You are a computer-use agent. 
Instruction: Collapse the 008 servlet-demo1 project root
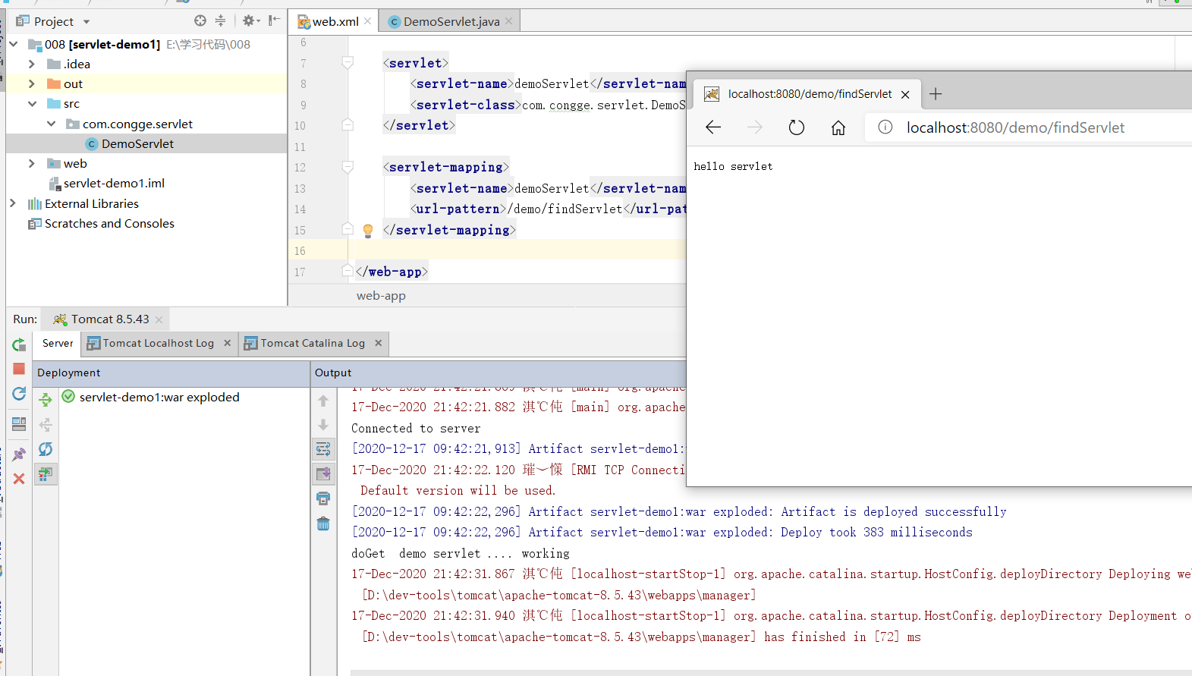pos(14,44)
